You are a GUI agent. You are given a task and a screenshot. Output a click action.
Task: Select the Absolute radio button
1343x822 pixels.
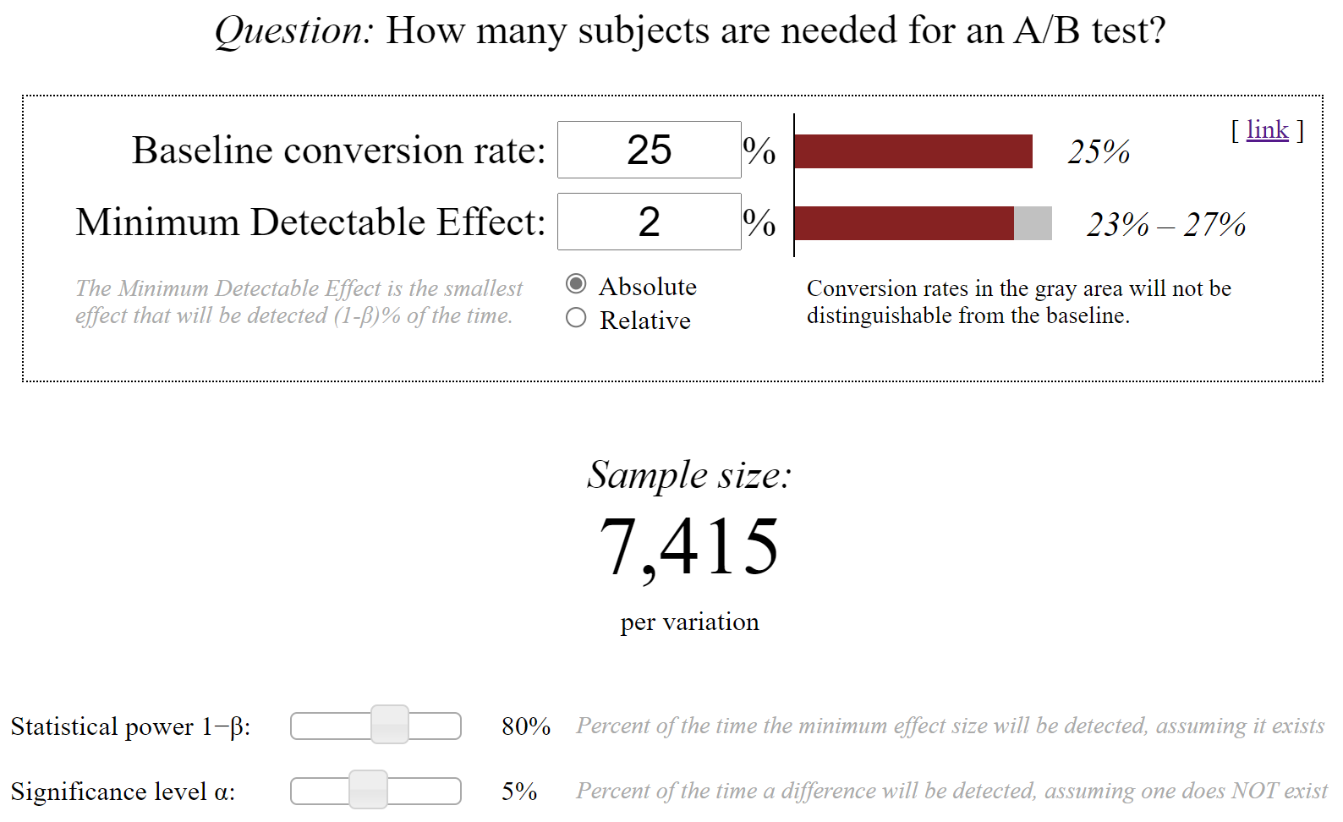(576, 284)
